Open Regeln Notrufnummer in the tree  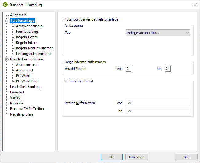[x=34, y=48]
